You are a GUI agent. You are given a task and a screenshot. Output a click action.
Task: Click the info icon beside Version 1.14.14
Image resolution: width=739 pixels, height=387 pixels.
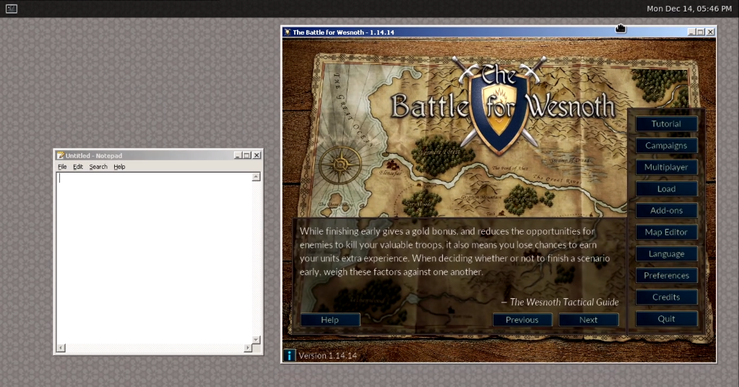tap(289, 355)
